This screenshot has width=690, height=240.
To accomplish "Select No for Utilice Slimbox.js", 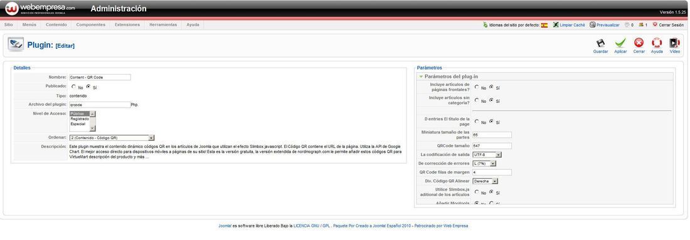I will pyautogui.click(x=477, y=192).
